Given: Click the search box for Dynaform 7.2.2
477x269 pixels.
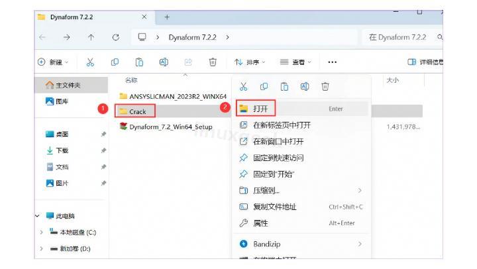Looking at the screenshot, I should [402, 37].
